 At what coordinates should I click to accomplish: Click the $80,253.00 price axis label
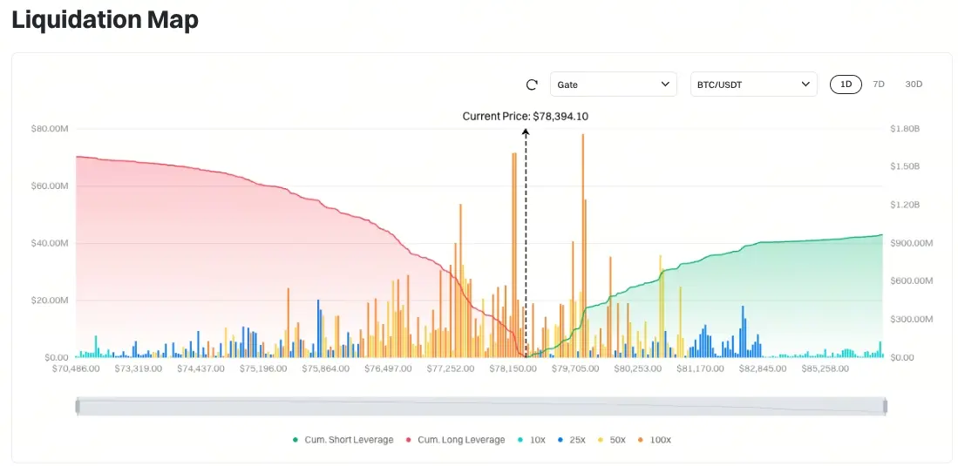[x=638, y=369]
